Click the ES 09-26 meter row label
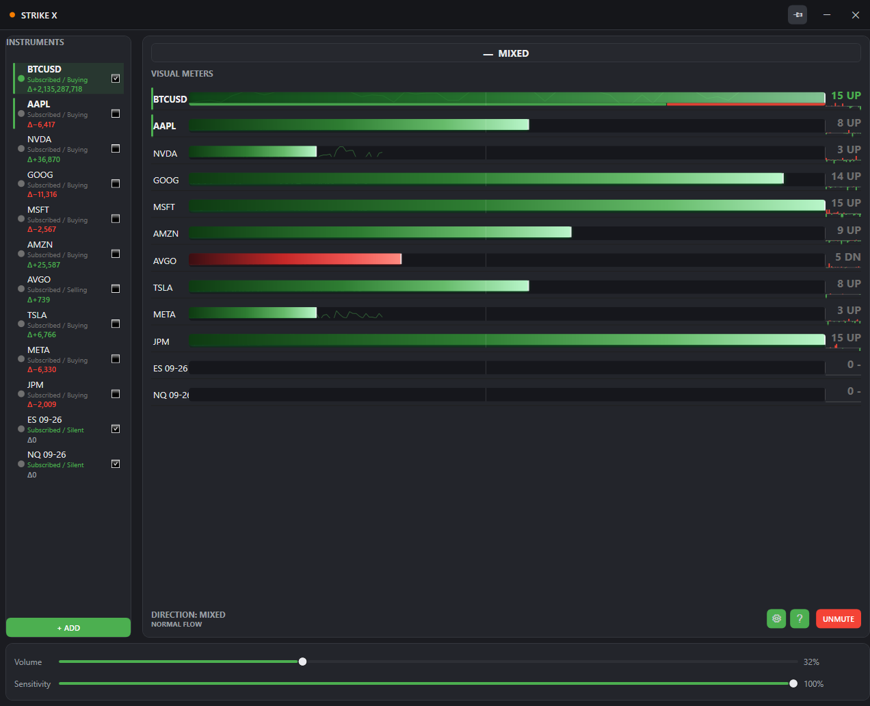Screen dimensions: 870x706 click(x=170, y=368)
